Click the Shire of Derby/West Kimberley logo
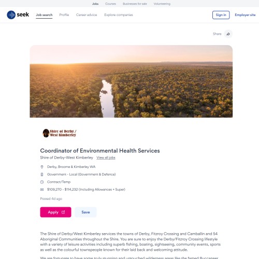The image size is (259, 259). click(x=59, y=133)
